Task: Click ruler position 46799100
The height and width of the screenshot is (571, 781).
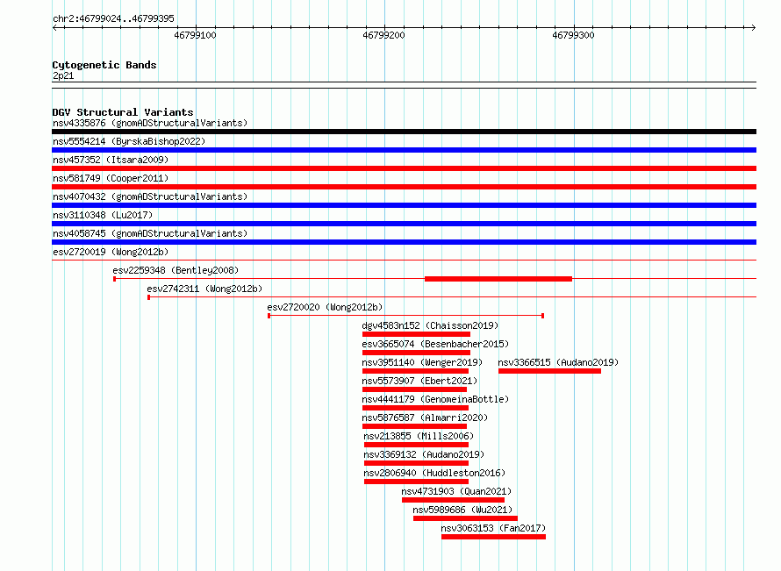Action: 195,35
